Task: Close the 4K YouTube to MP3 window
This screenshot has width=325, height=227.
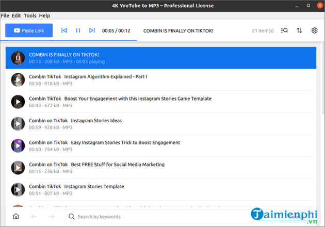Action: tap(320, 5)
